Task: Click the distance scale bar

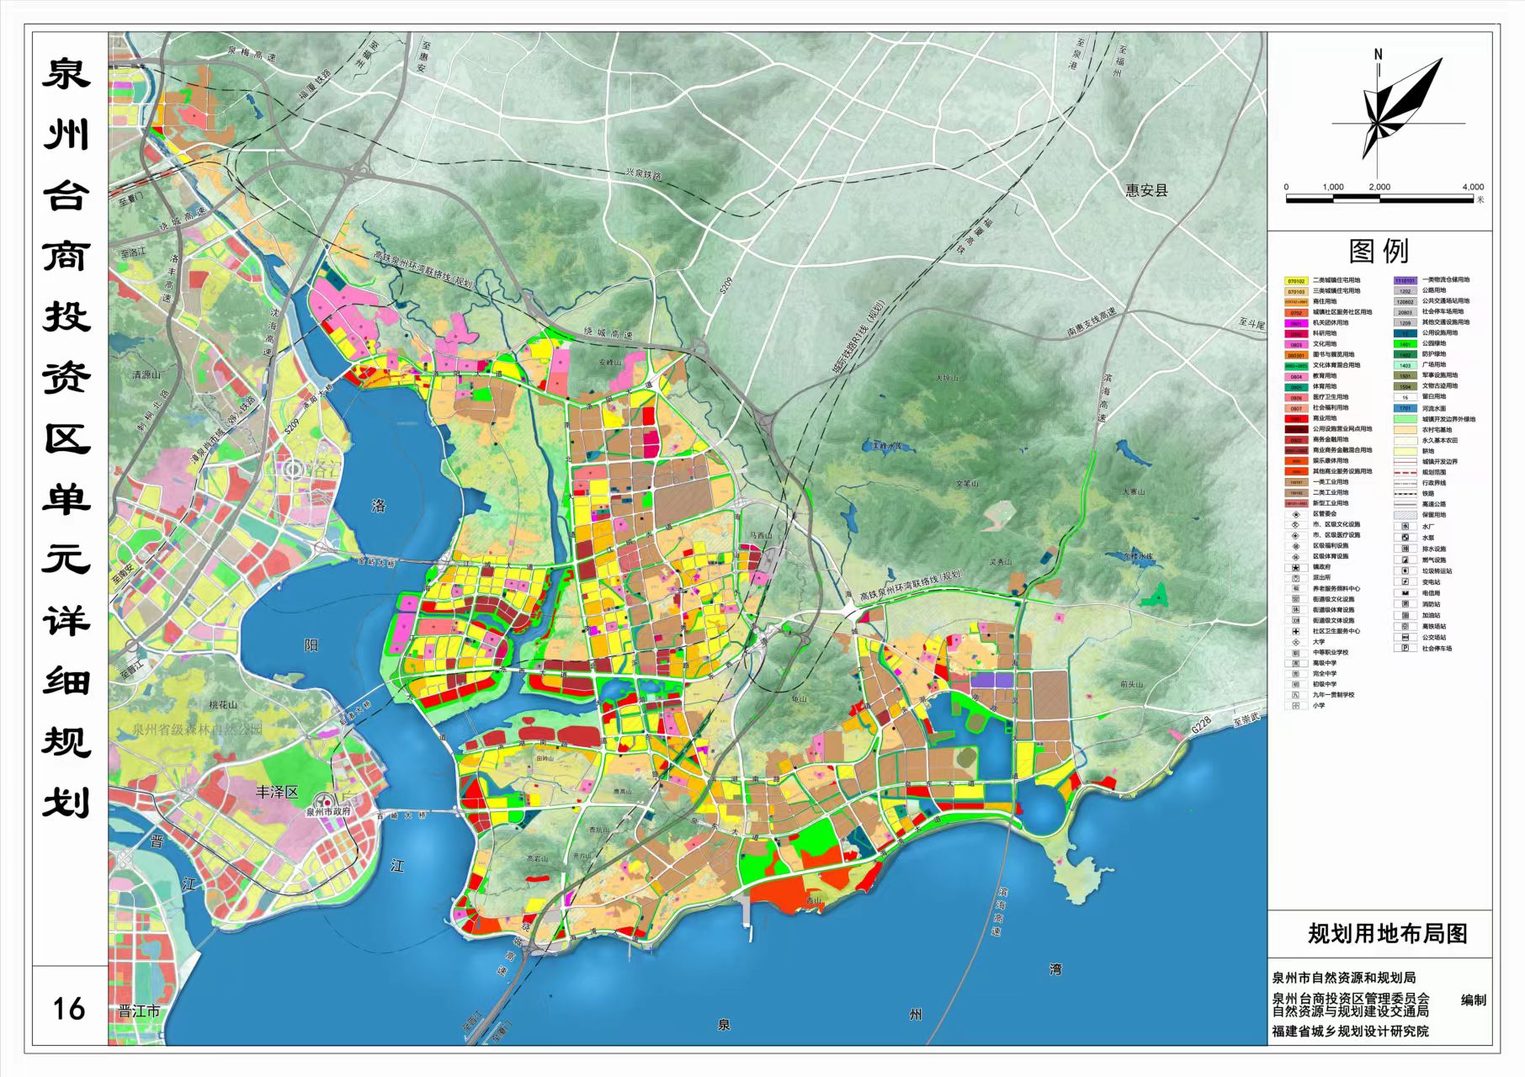Action: (1379, 199)
